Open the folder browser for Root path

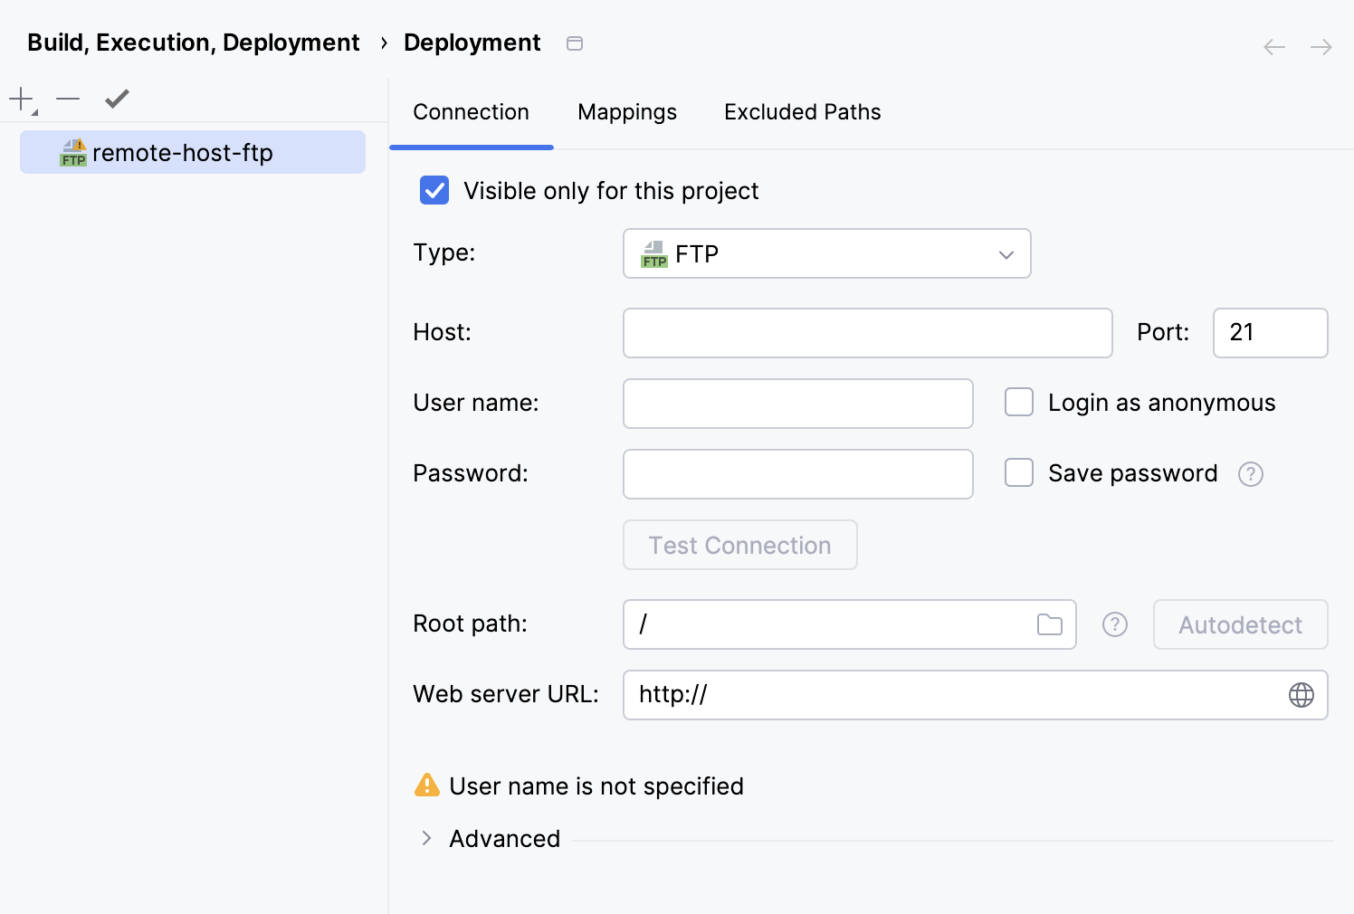[1050, 624]
